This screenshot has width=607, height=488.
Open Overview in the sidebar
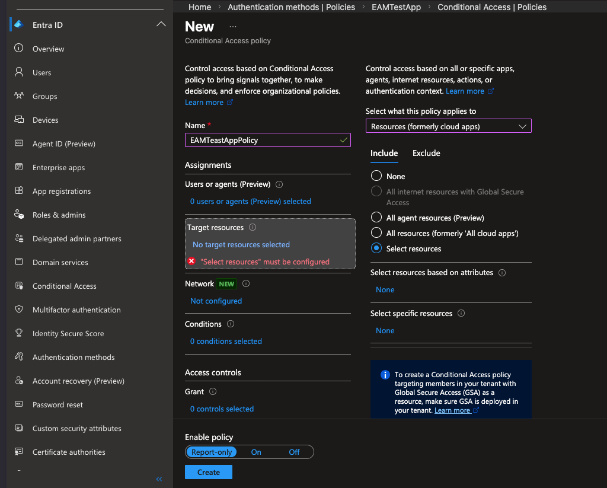(x=49, y=49)
